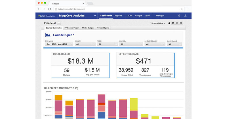This screenshot has width=227, height=119.
Task: Open the Date Range dropdown
Action: [59, 44]
